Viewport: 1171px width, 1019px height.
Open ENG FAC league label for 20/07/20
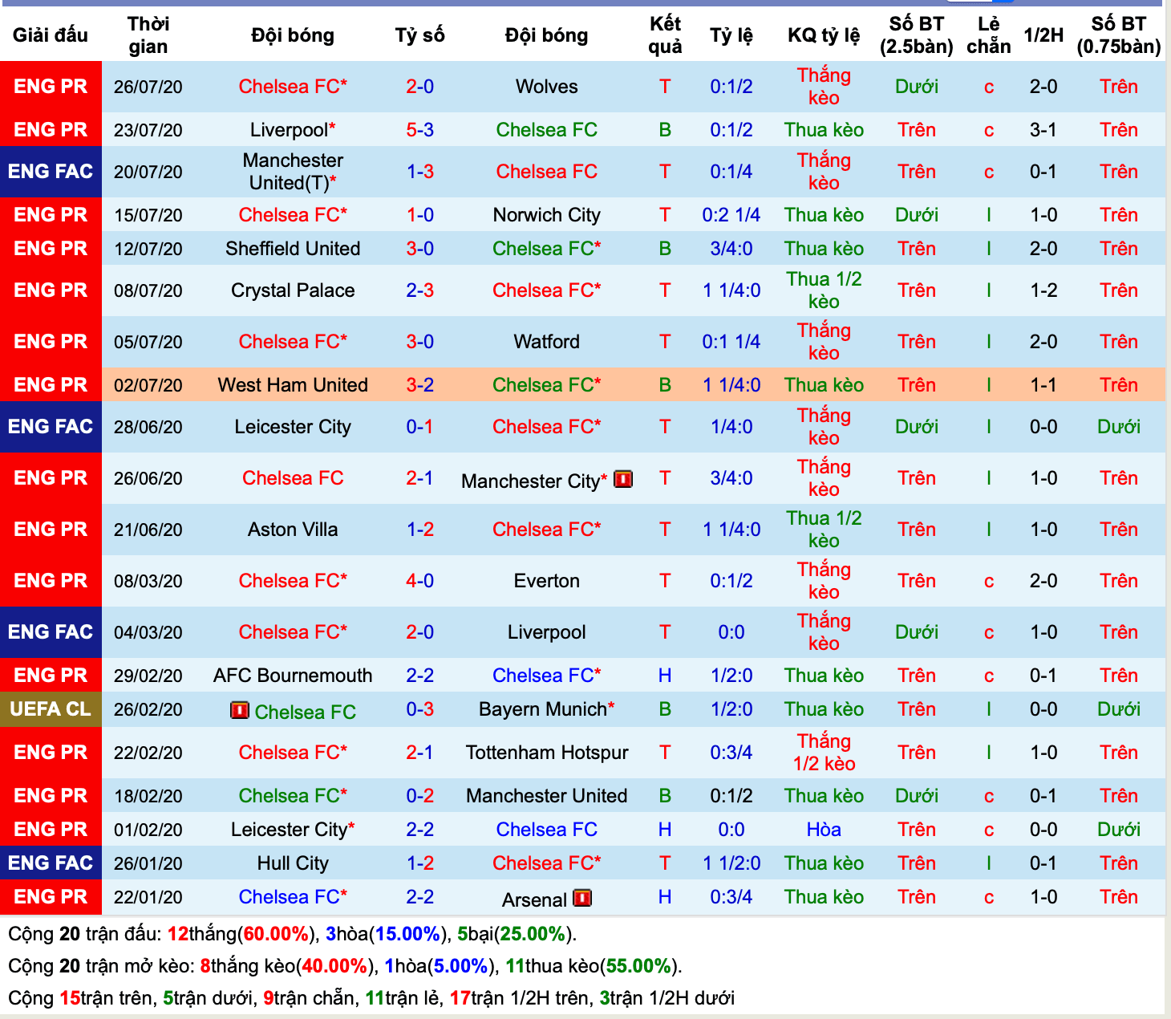coord(51,172)
